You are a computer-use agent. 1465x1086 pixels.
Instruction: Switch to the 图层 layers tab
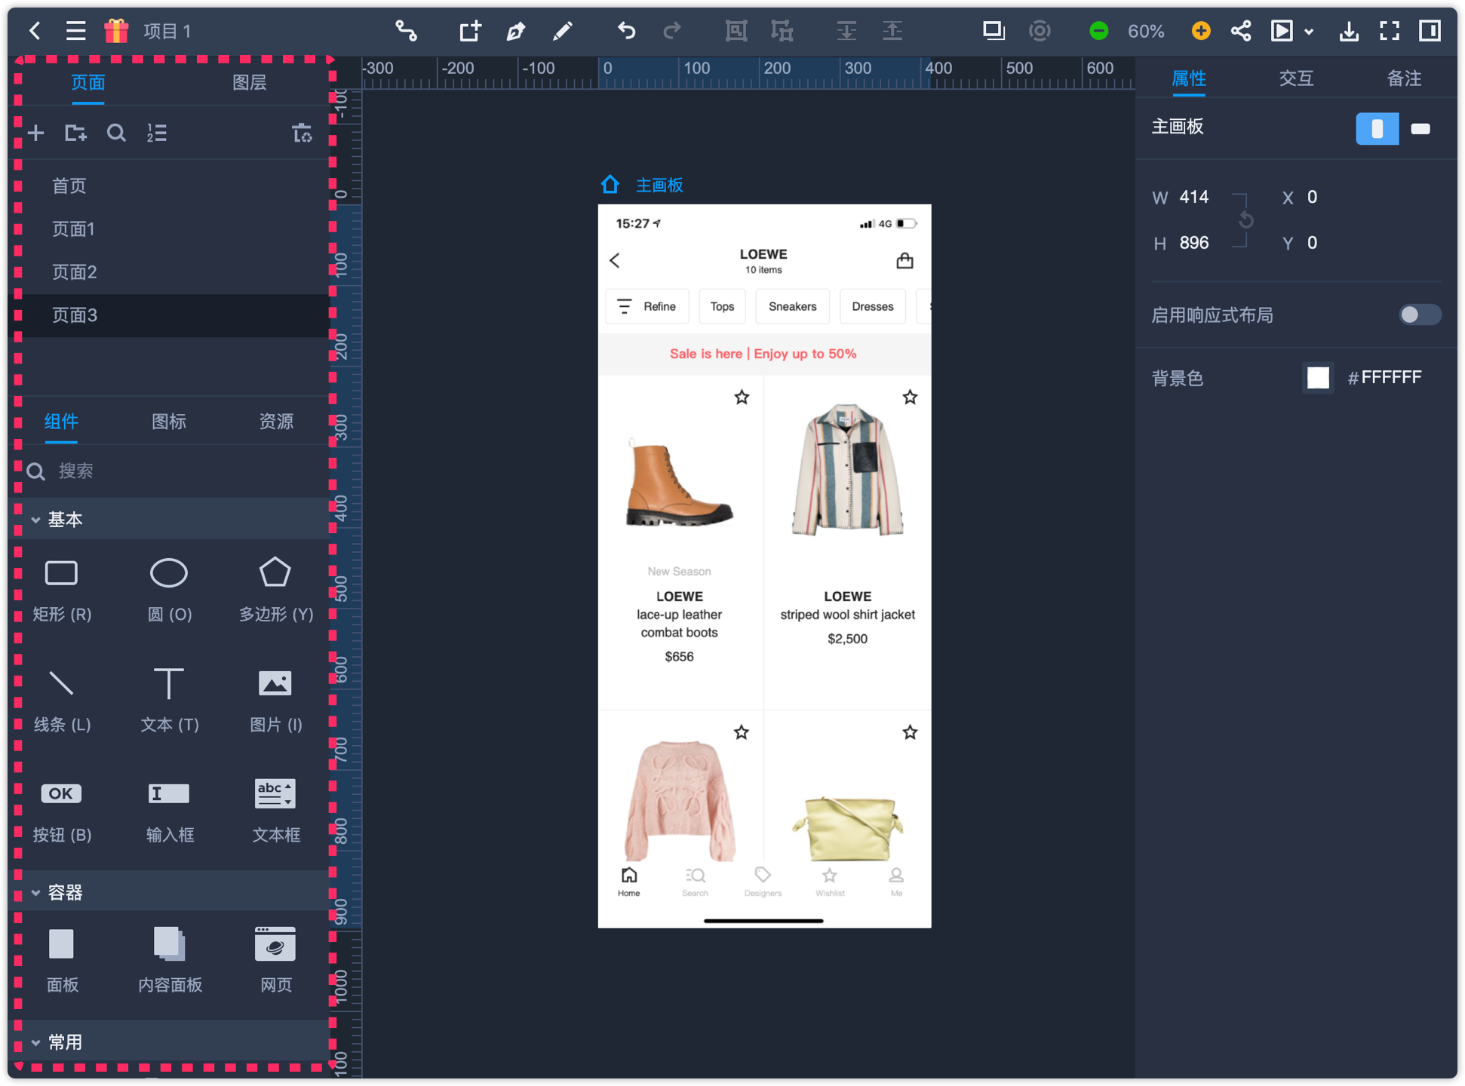coord(249,82)
